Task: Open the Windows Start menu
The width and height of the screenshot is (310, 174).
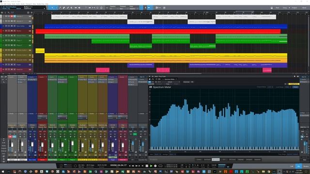Action: pos(2,172)
